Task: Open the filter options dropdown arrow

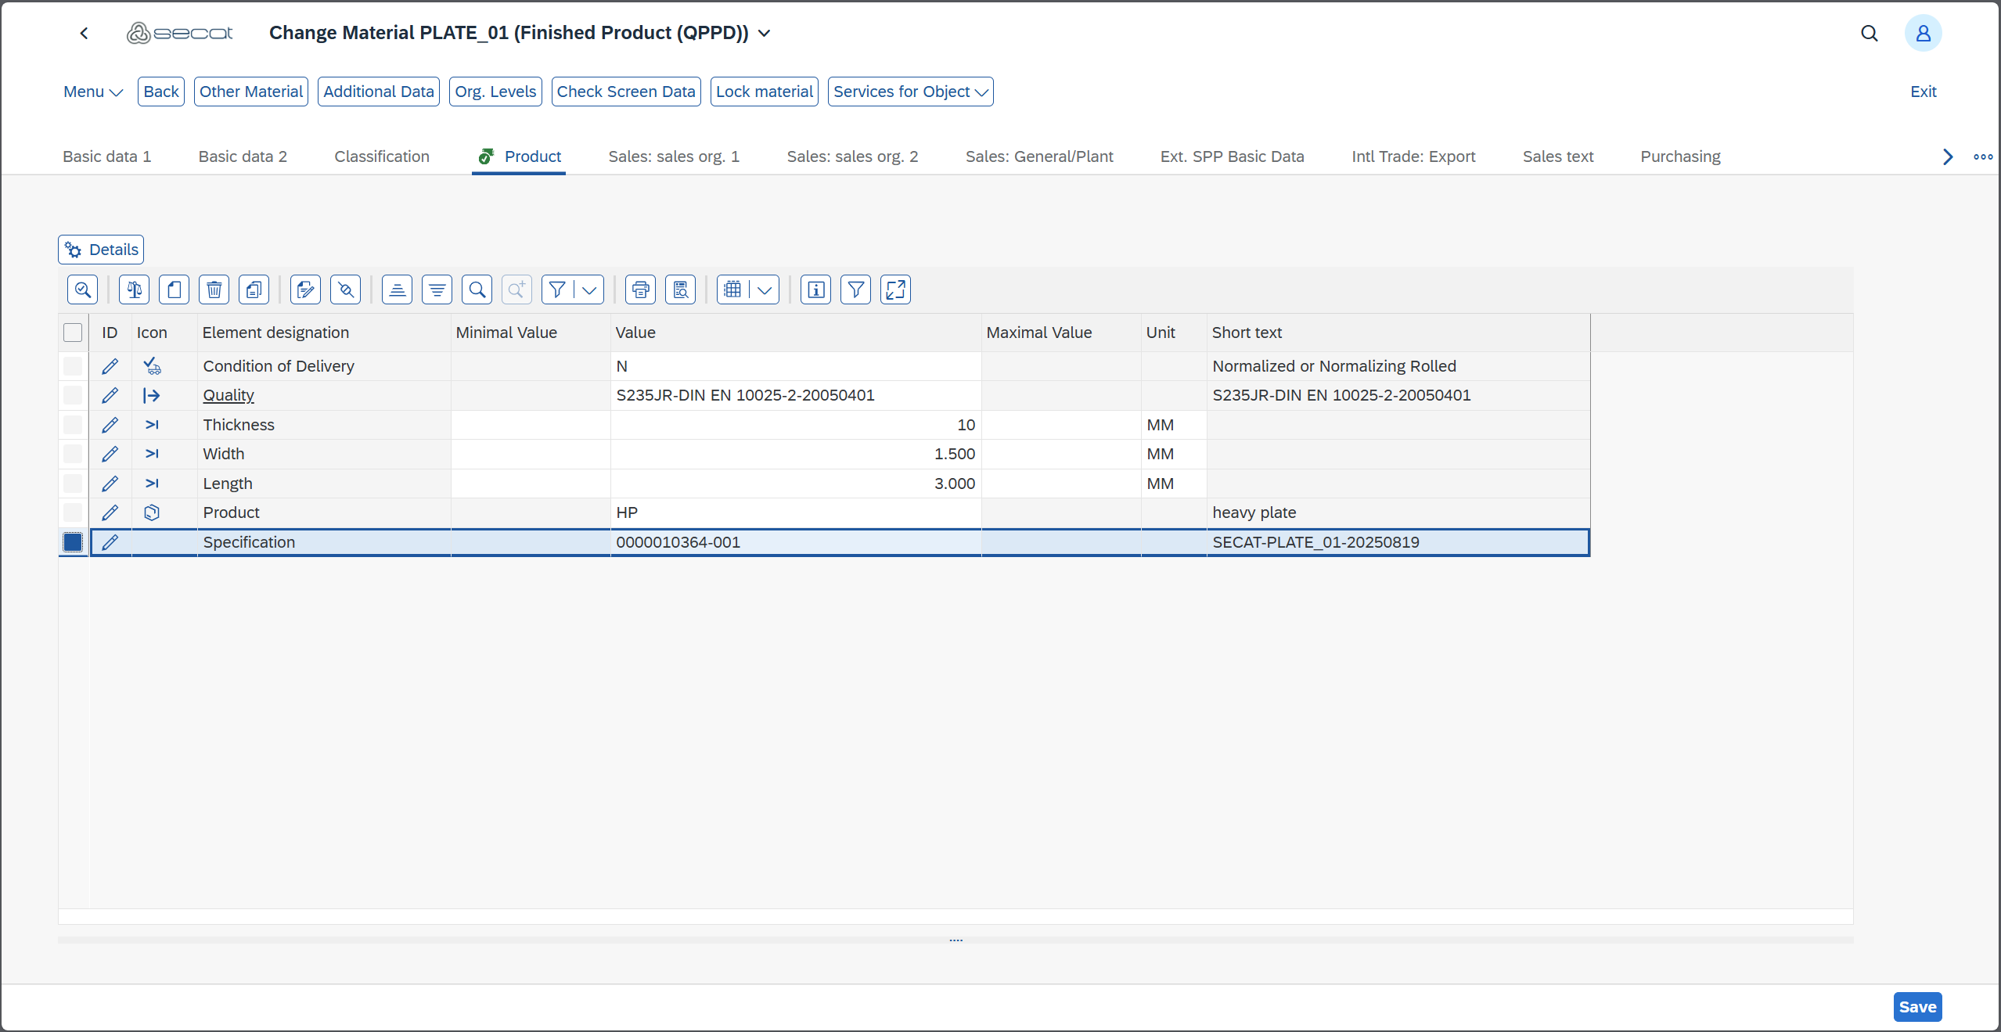Action: [x=589, y=290]
